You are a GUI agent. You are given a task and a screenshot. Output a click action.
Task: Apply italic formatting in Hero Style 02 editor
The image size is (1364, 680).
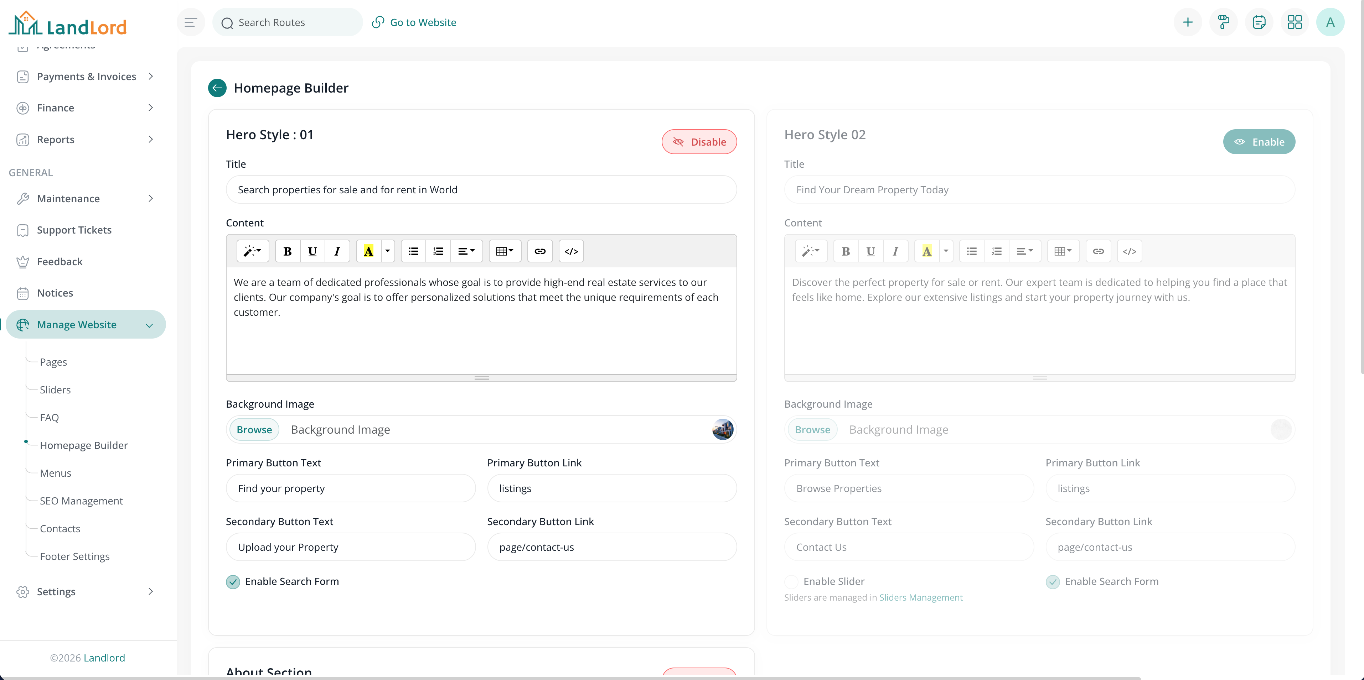pyautogui.click(x=895, y=251)
